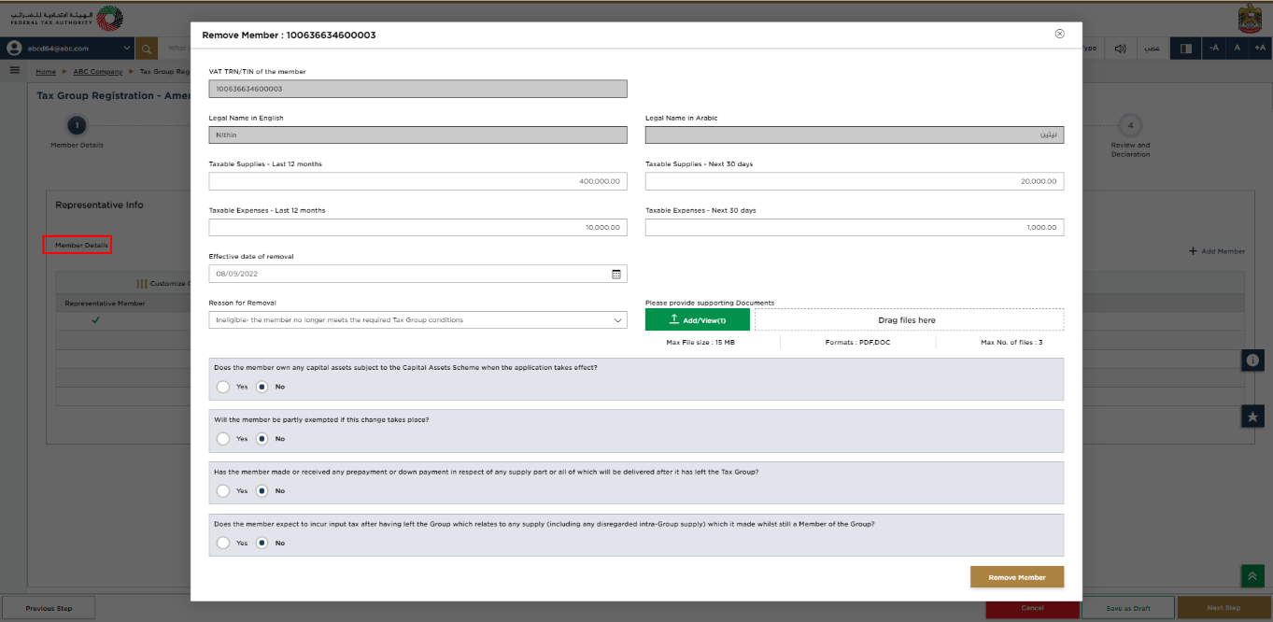The image size is (1273, 622).
Task: Click the VAT TRN/TIN field
Action: (x=417, y=89)
